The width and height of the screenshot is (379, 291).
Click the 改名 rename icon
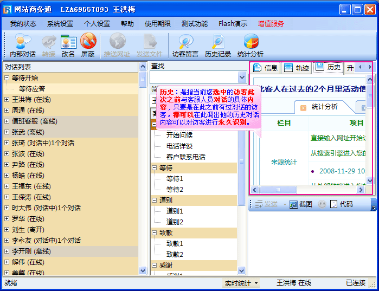tap(68, 46)
